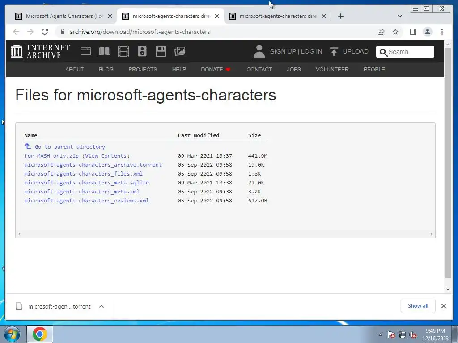Click the Upload arrow icon

[x=334, y=52]
